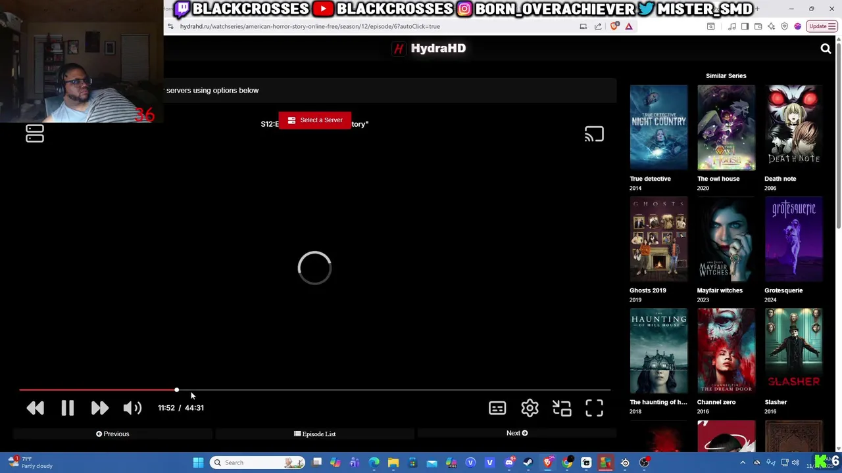Click the Select a Server button
Image resolution: width=842 pixels, height=473 pixels.
click(315, 120)
